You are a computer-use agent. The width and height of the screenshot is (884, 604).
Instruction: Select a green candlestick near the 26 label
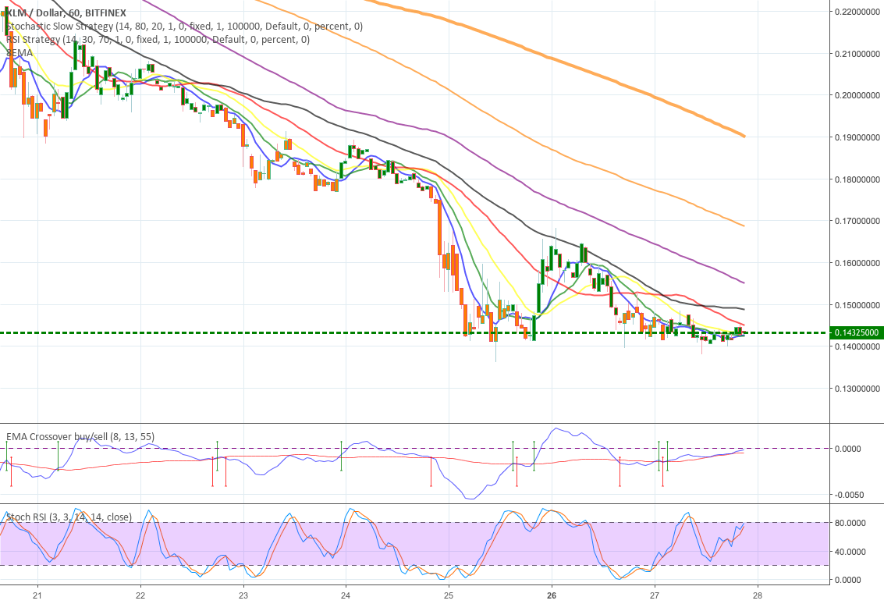point(552,258)
